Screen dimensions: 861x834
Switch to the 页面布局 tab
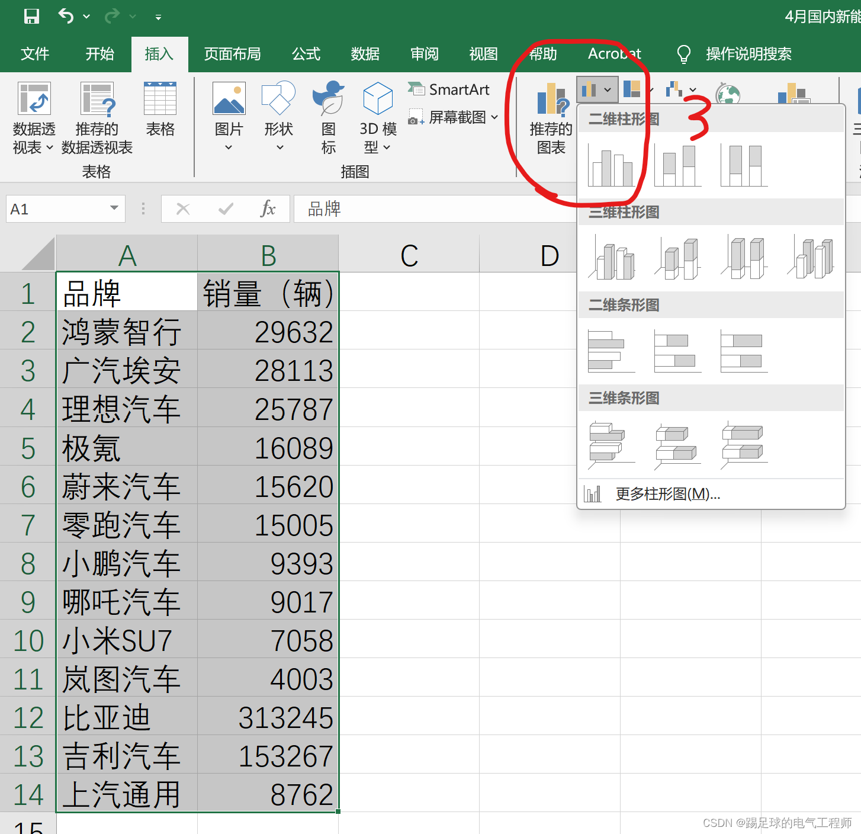pyautogui.click(x=232, y=54)
